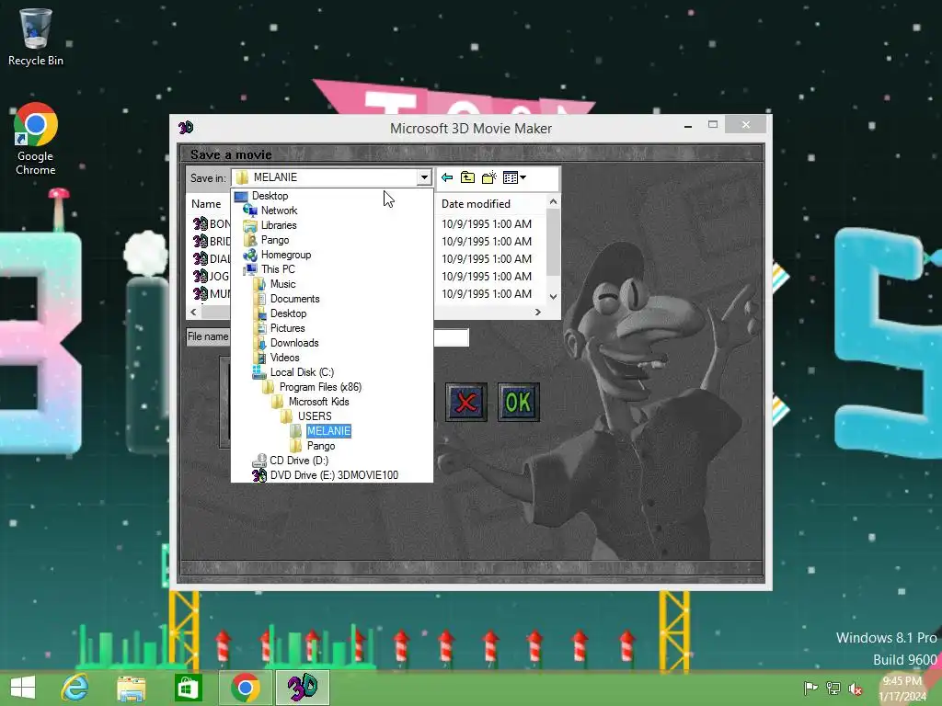
Task: Select the file starting with BON
Action: (x=213, y=224)
